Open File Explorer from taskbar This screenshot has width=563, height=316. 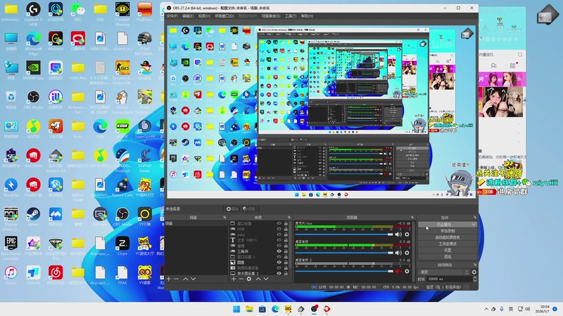click(250, 309)
